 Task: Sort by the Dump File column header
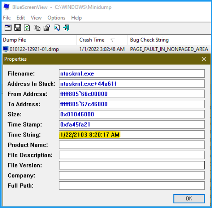point(39,40)
